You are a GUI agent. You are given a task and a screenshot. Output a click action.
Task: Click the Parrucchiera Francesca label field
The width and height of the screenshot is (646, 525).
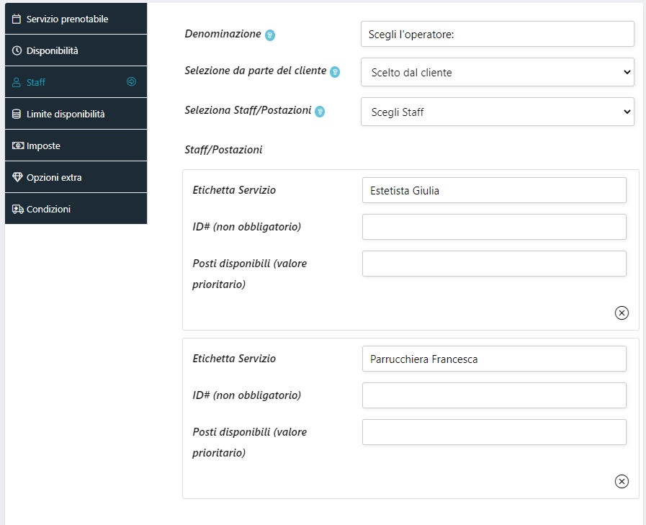[x=494, y=359]
